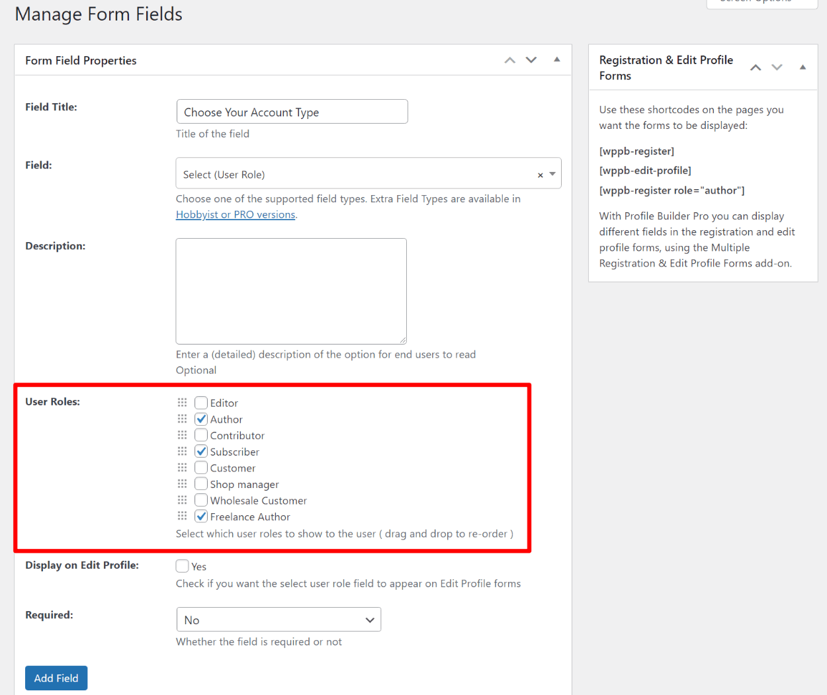The width and height of the screenshot is (827, 695).
Task: Click the 'Whether the field is required' hint
Action: 259,641
